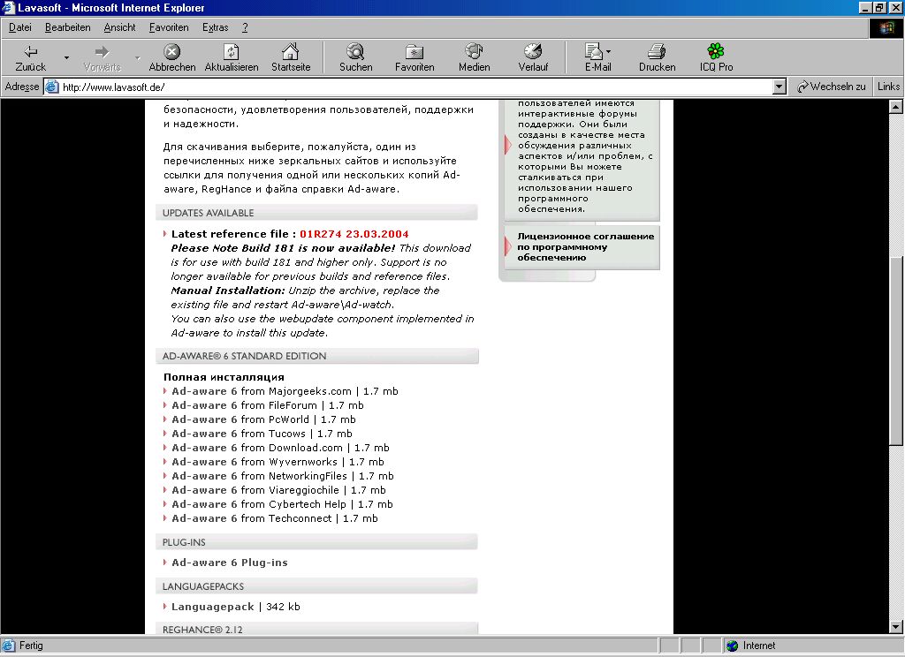Click the LANGUAGEPACKS section header
The width and height of the screenshot is (905, 657).
[316, 586]
